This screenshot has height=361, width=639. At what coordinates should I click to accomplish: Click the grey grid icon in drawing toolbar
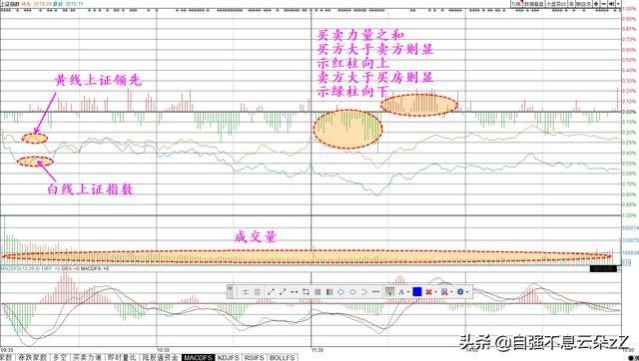[x=258, y=292]
